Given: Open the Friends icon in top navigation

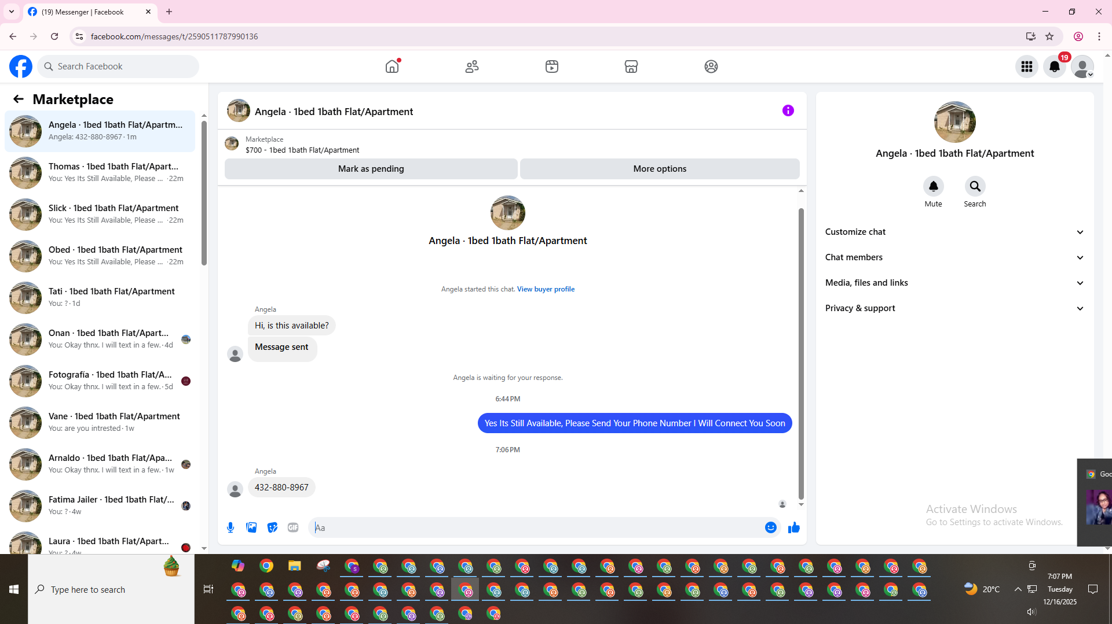Looking at the screenshot, I should [x=472, y=67].
